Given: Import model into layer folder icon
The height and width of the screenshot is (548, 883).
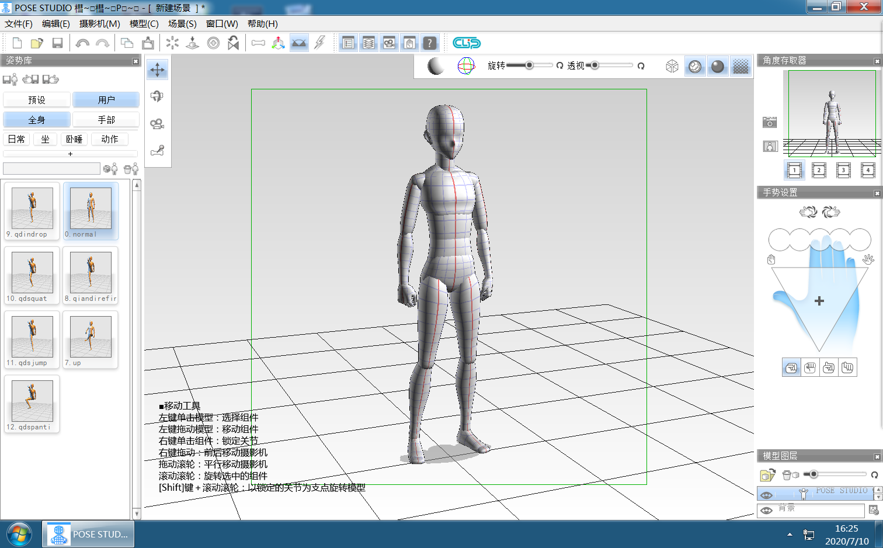Looking at the screenshot, I should point(767,475).
